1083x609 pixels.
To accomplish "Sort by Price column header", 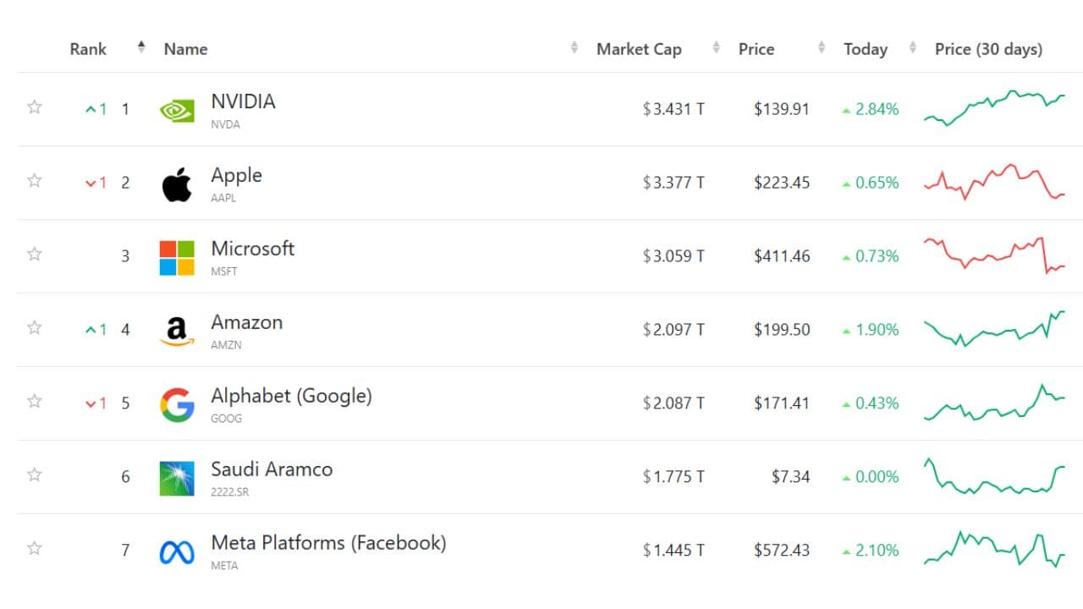I will pos(756,49).
